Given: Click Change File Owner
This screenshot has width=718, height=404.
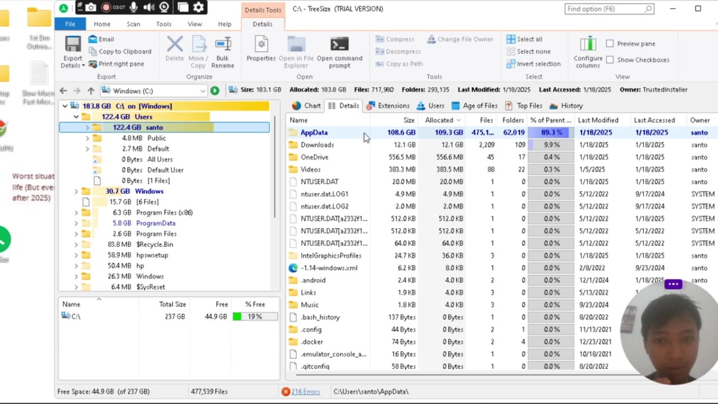Looking at the screenshot, I should (461, 39).
